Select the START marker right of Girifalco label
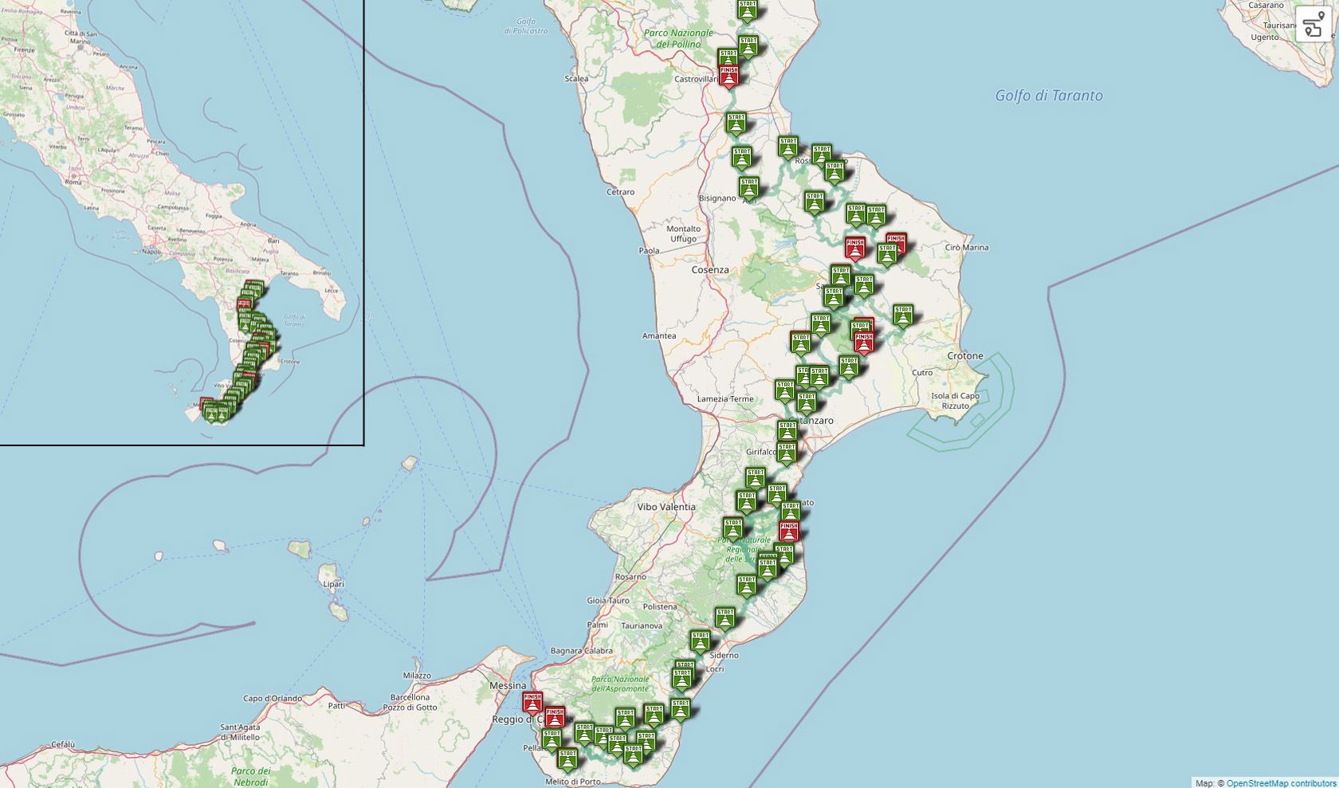The width and height of the screenshot is (1339, 788). point(786,453)
